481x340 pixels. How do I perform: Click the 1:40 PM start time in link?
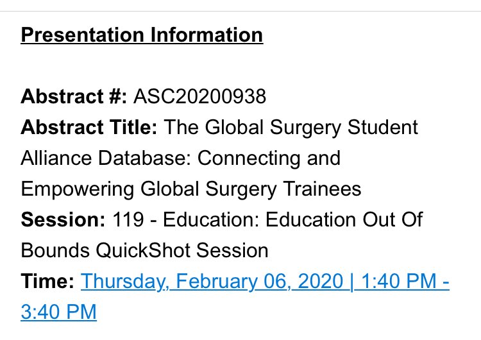pos(399,281)
